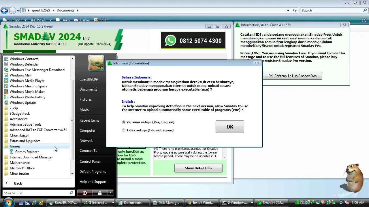Viewport: 369px width, 207px height.
Task: Open Control Panel from Start menu
Action: pyautogui.click(x=90, y=162)
